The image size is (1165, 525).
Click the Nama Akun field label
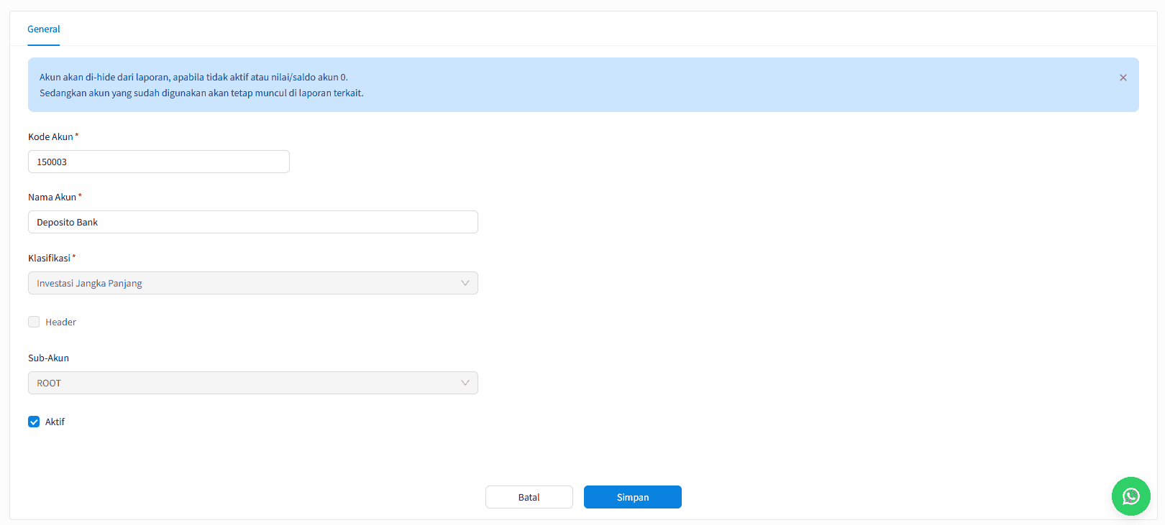(x=52, y=197)
